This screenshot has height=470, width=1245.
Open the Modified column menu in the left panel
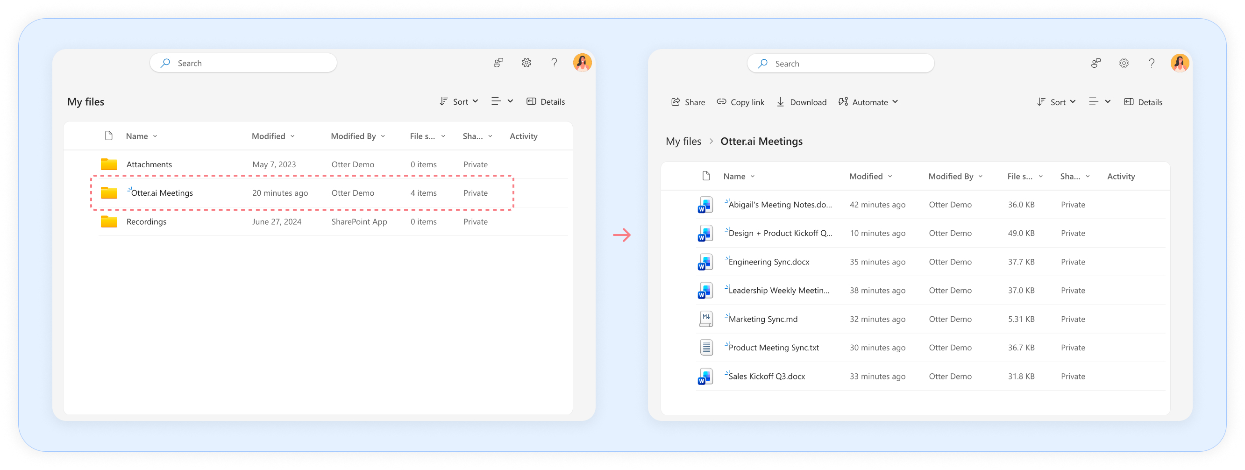[273, 136]
